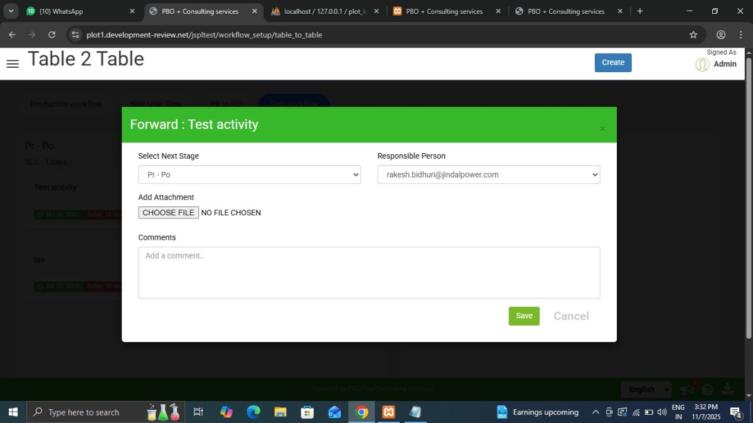Cancel the Forward dialog
Viewport: 753px width, 423px height.
(570, 316)
